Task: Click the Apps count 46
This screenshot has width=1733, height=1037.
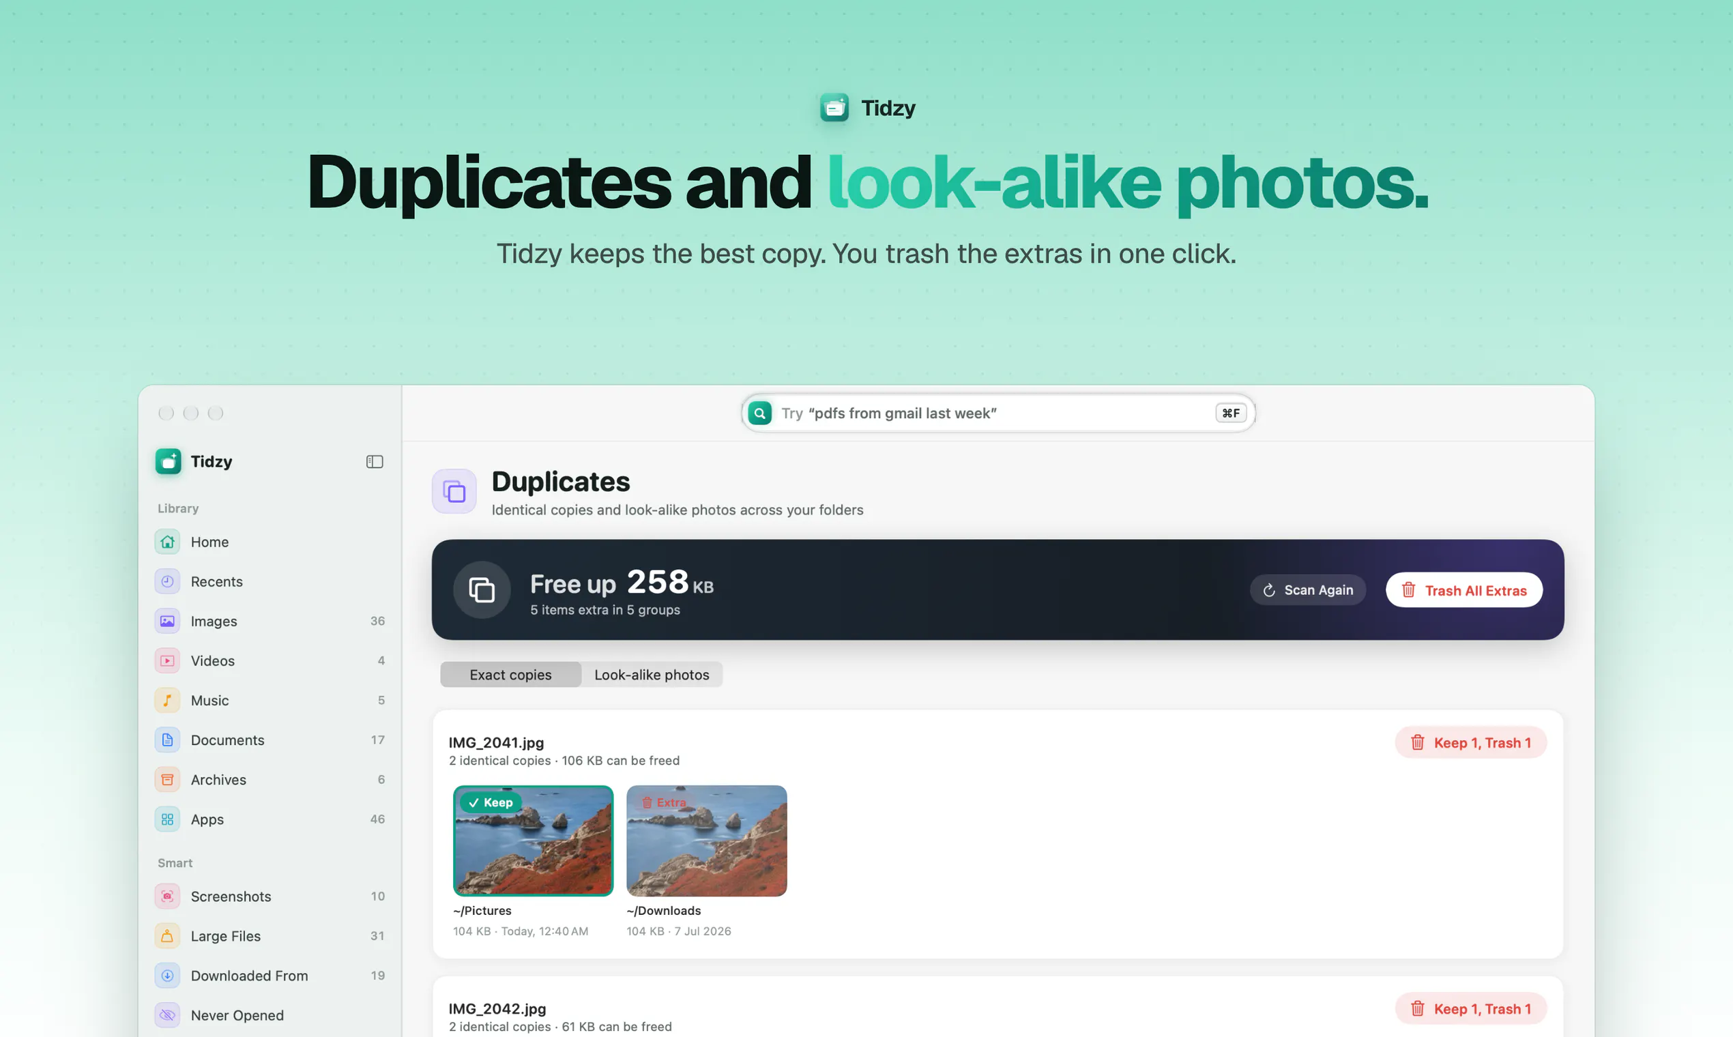Action: (x=377, y=819)
